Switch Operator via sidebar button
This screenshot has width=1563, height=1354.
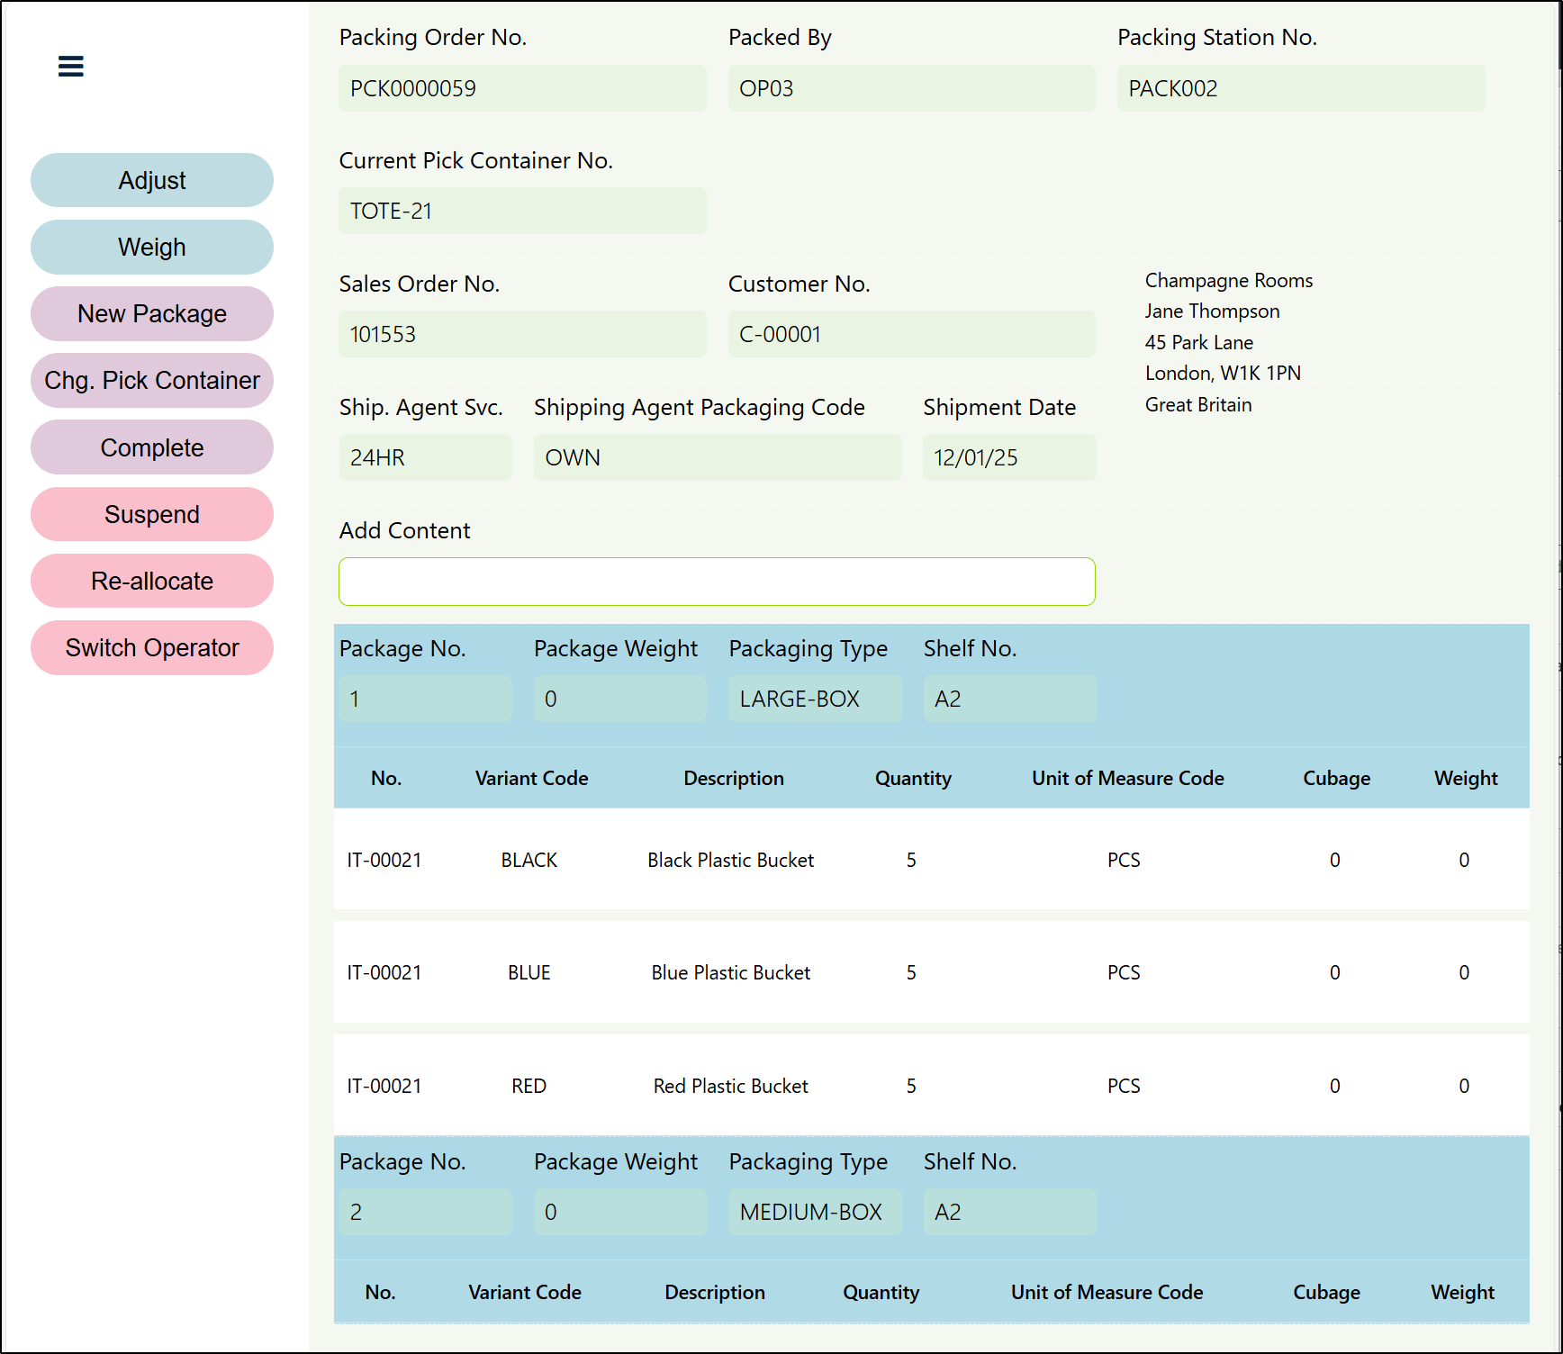[x=152, y=648]
